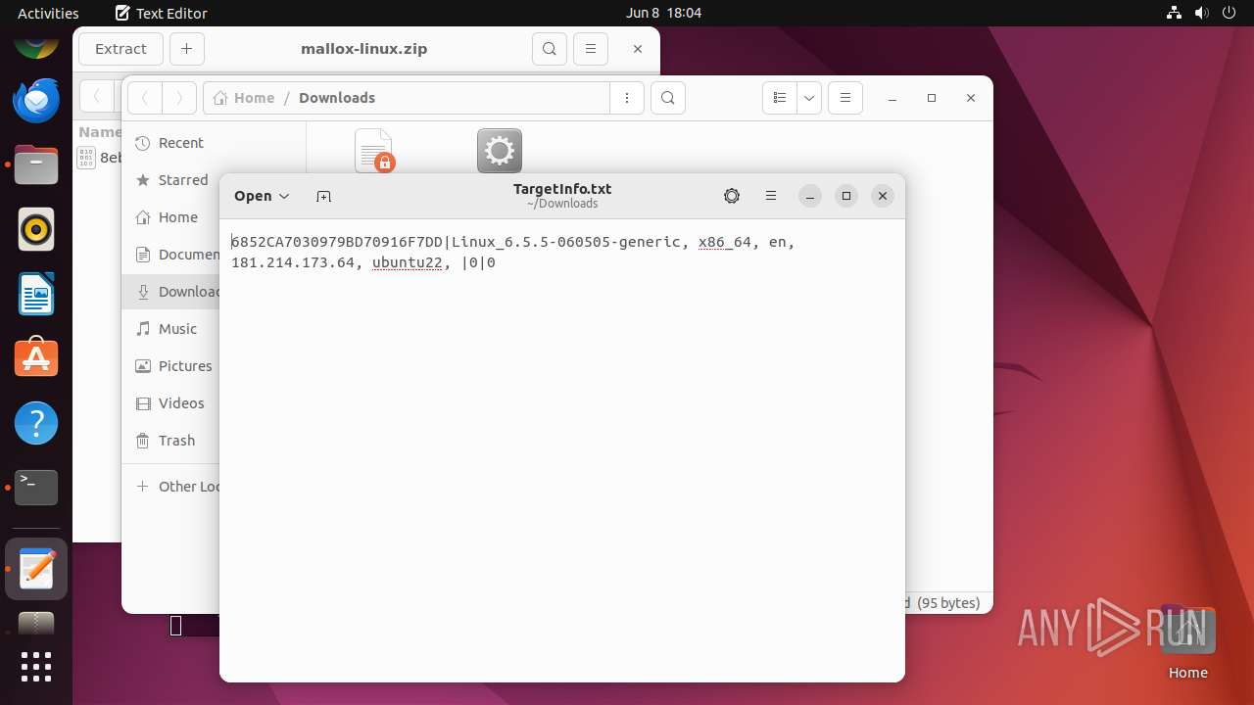Click Extract in archive manager
1254x705 pixels.
(121, 49)
